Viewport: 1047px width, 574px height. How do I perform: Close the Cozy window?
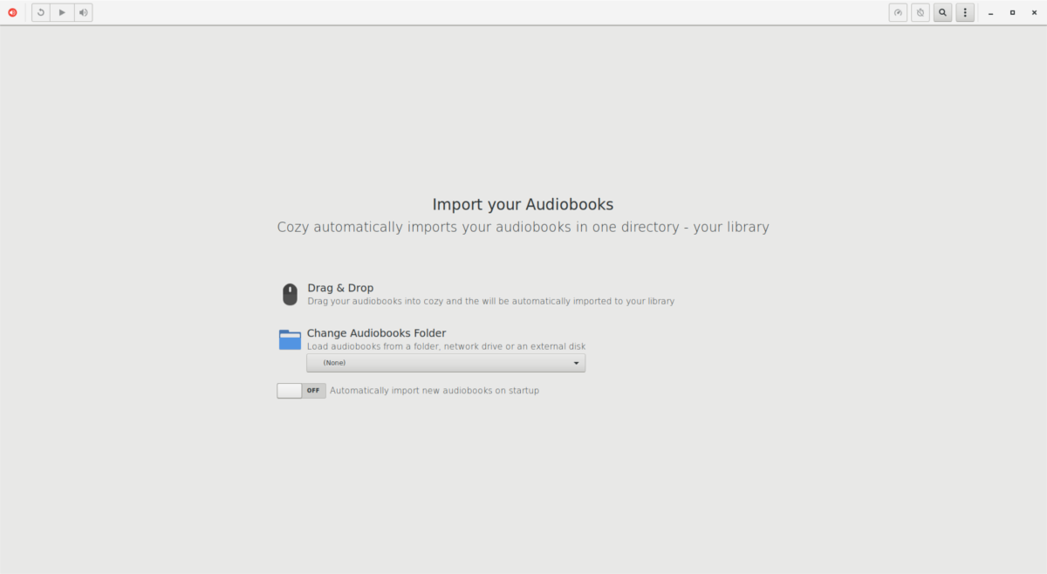(x=1033, y=13)
